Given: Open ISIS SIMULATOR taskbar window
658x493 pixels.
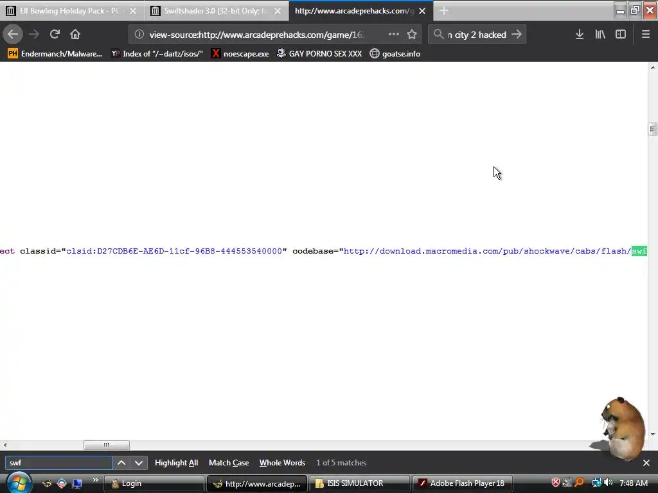Looking at the screenshot, I should 359,483.
